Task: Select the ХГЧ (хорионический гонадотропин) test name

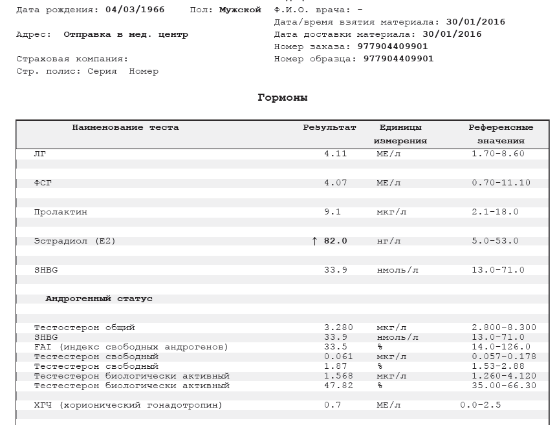Action: tap(128, 405)
